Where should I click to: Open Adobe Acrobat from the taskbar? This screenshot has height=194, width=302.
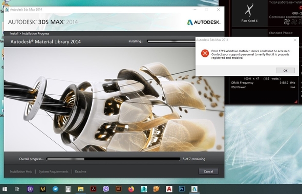tap(93, 189)
